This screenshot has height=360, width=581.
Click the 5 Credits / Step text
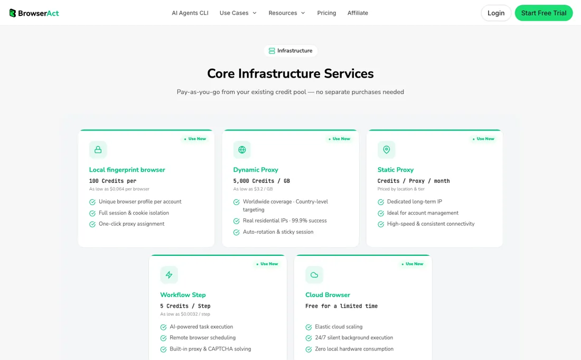185,306
